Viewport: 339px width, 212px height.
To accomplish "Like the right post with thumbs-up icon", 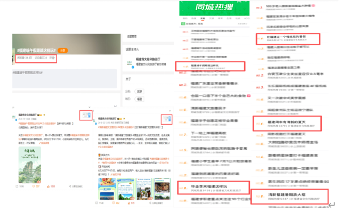I will click(x=129, y=203).
